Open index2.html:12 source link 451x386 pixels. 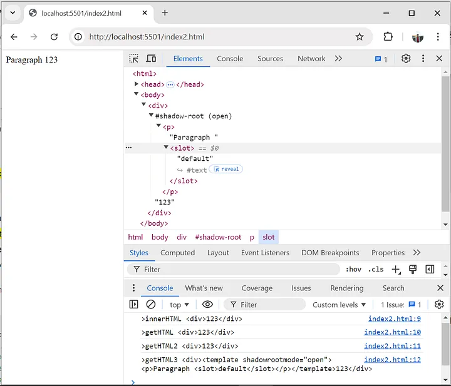point(392,360)
